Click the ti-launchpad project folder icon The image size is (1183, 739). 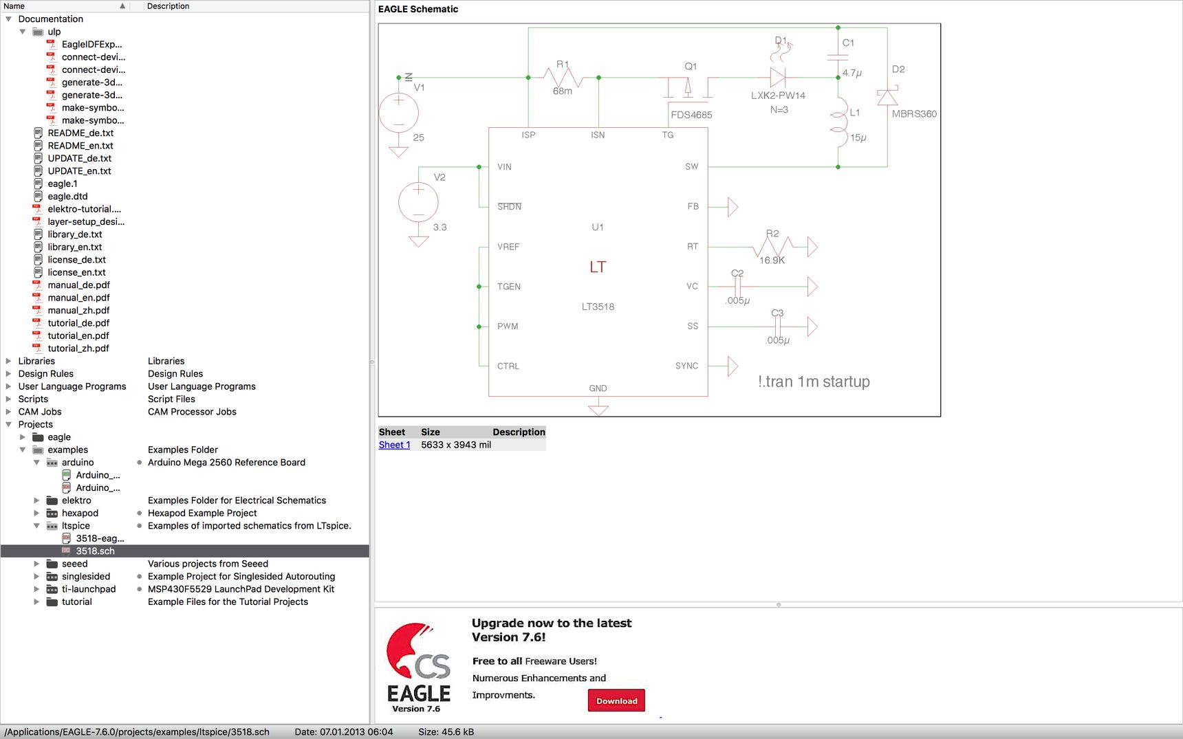click(x=52, y=589)
